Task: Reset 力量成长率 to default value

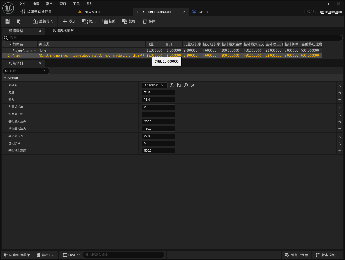Action: [340, 107]
